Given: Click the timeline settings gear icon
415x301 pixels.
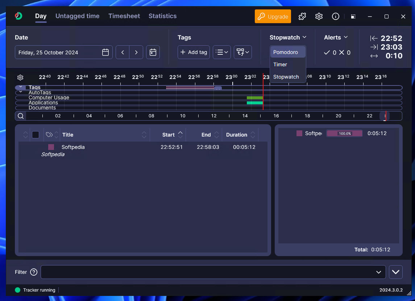Looking at the screenshot, I should pos(20,78).
